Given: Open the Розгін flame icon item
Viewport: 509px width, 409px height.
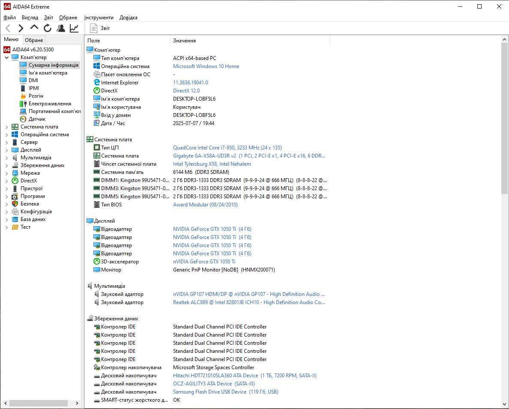Looking at the screenshot, I should (x=23, y=96).
